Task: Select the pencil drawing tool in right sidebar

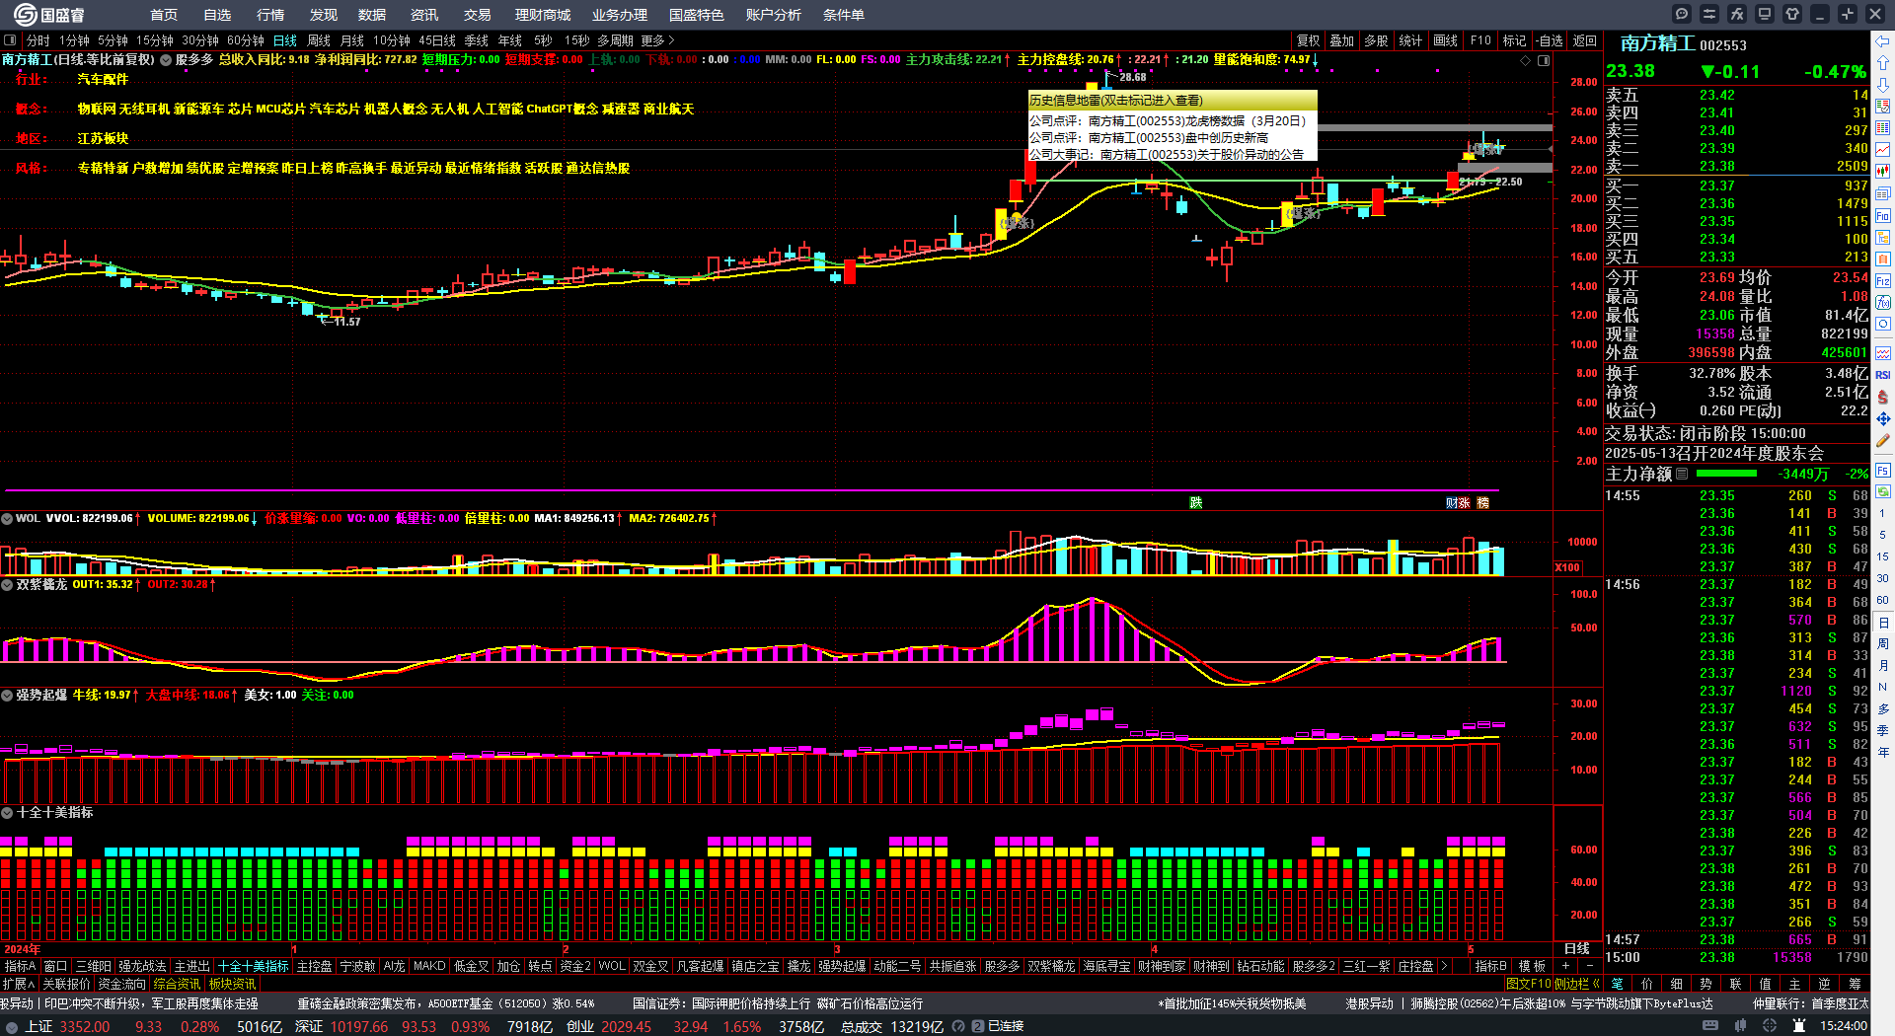Action: tap(1883, 441)
